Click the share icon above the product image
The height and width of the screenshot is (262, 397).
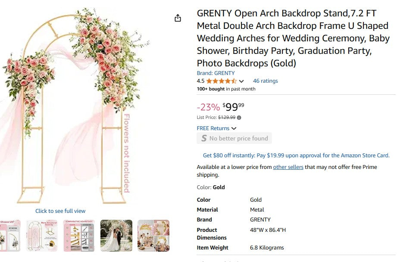pos(178,18)
